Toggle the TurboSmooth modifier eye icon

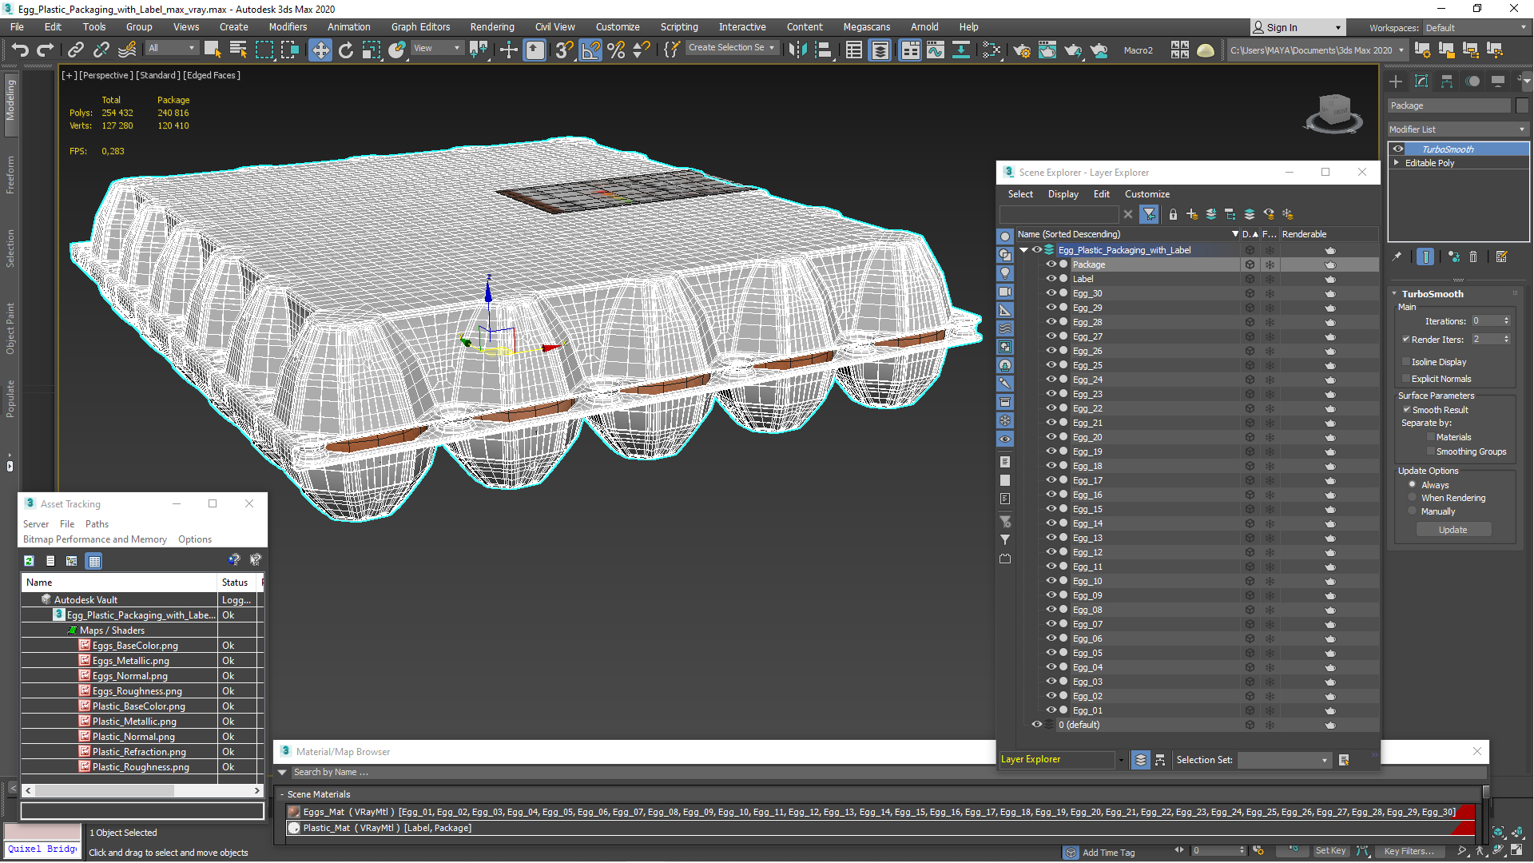point(1398,149)
